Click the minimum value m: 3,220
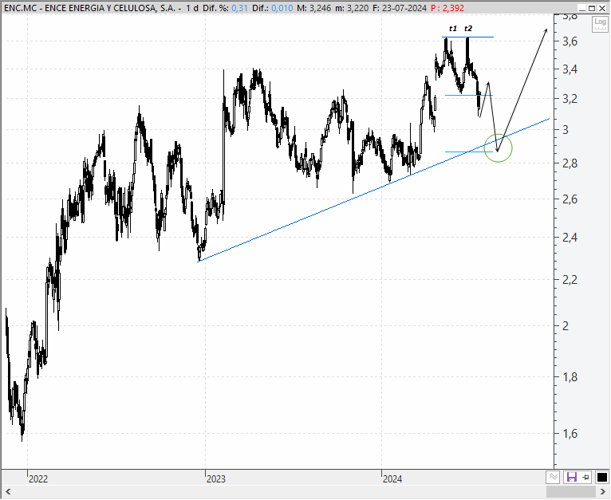 (x=352, y=8)
